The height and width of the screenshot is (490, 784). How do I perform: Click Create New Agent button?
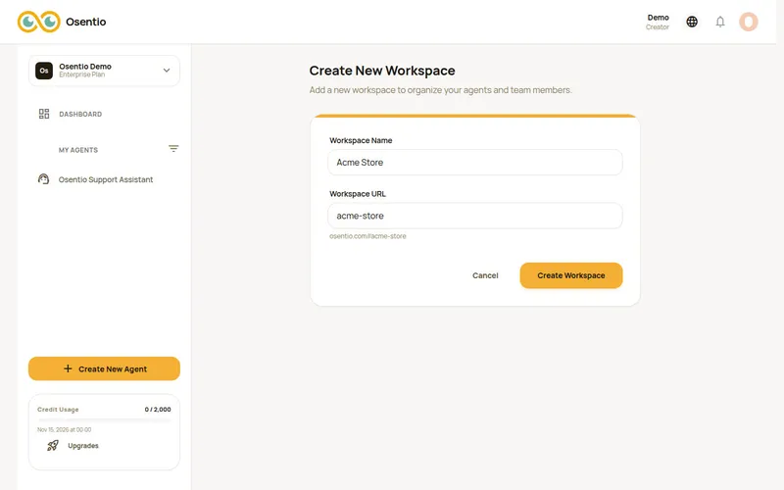(104, 368)
